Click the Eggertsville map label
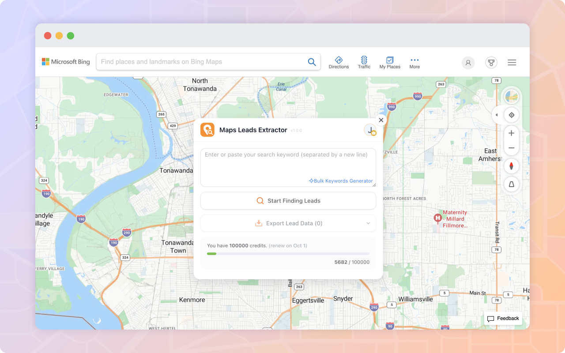Image resolution: width=565 pixels, height=353 pixels. [x=308, y=300]
